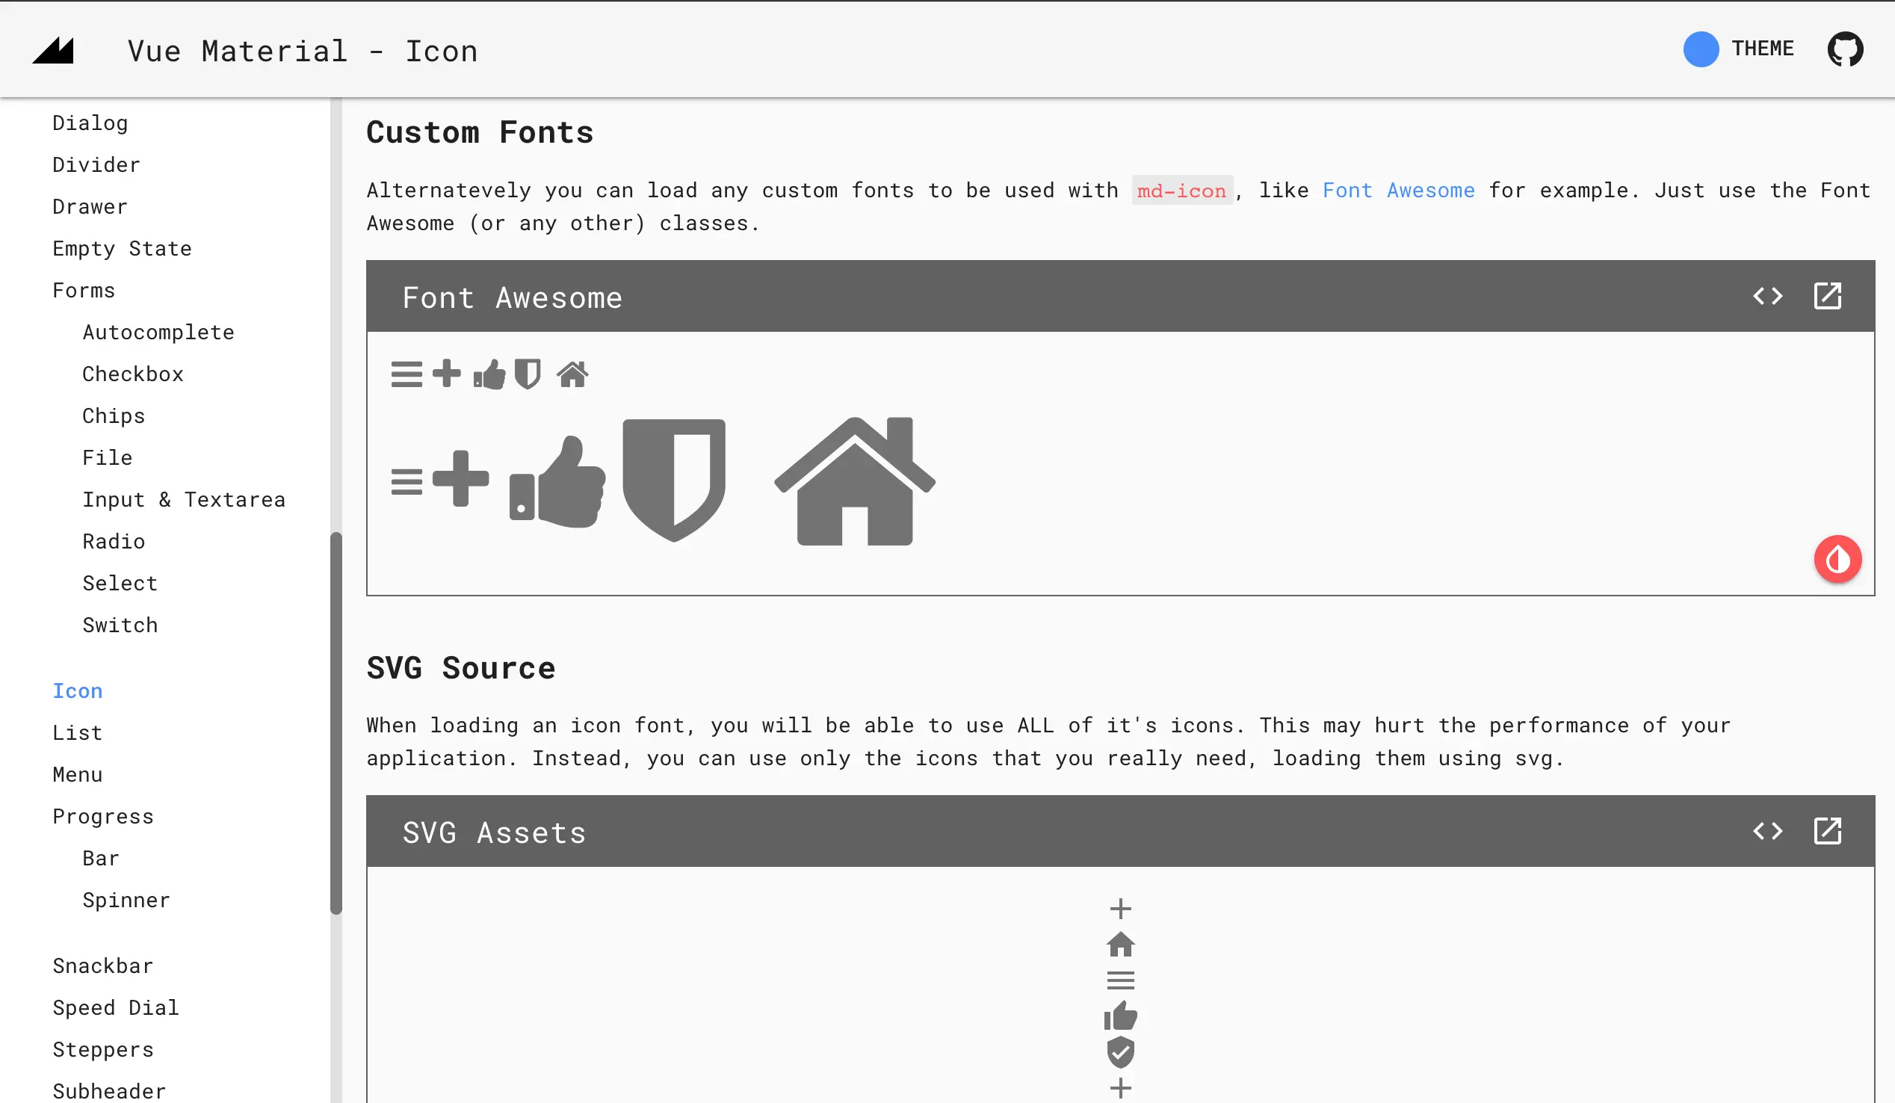Click the blue theme color circle
Screen dimensions: 1895x1103
tap(1700, 49)
